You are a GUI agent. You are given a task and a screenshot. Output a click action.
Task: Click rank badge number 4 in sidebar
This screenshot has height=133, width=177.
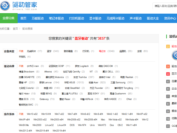[x=168, y=74]
